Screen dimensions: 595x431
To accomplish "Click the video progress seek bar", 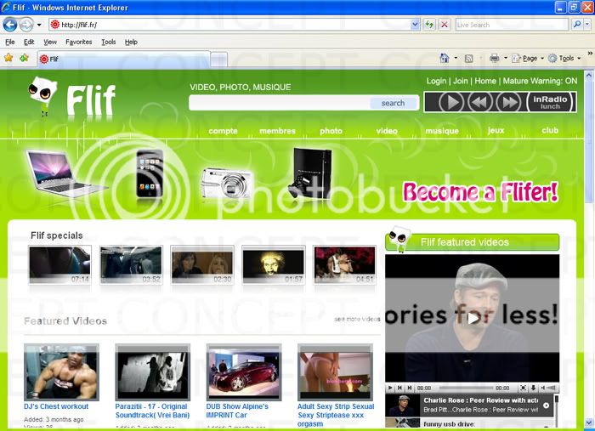I will (466, 388).
